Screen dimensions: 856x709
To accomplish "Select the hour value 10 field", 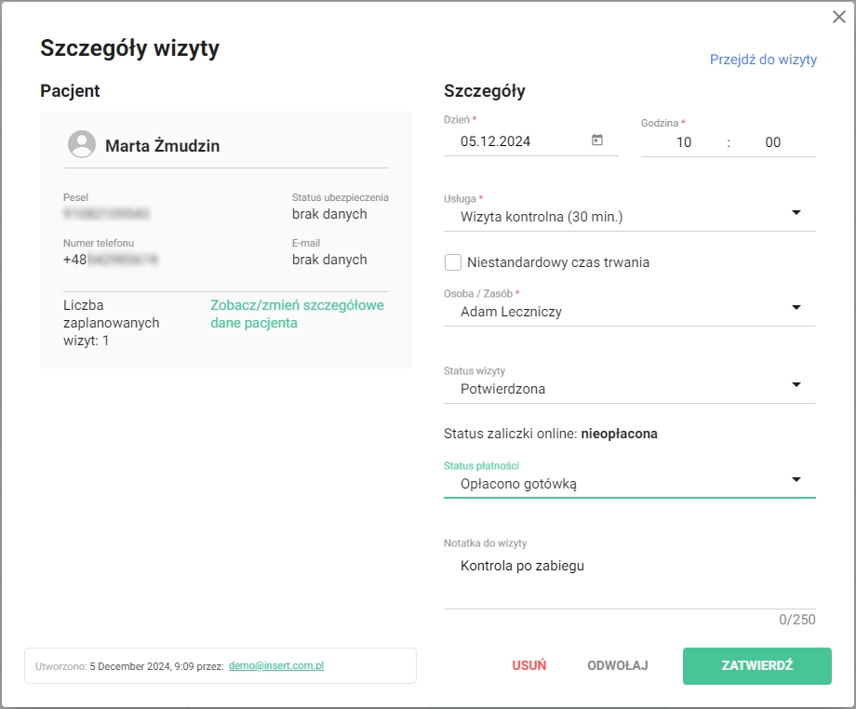I will click(x=683, y=142).
